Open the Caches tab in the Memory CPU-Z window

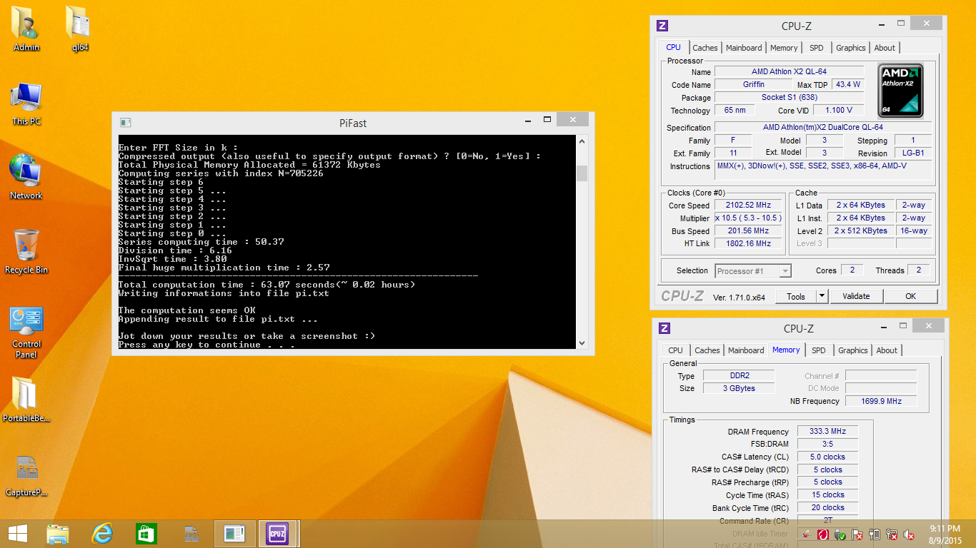707,350
